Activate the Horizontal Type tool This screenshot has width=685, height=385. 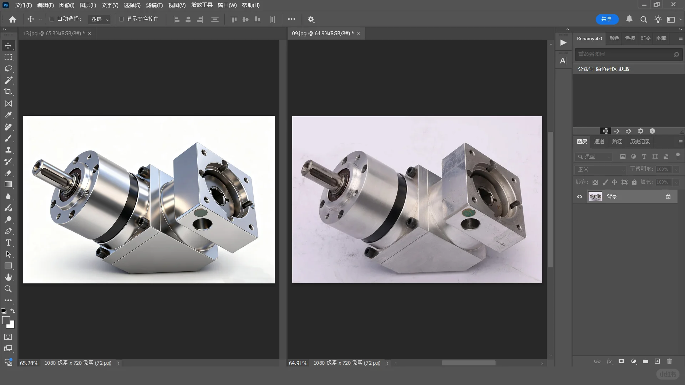click(x=9, y=243)
